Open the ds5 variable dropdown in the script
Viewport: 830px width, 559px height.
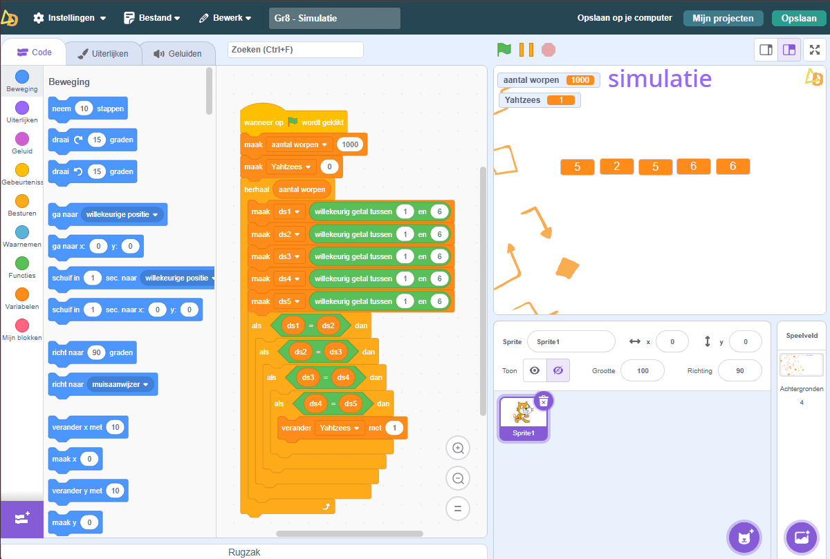(289, 301)
